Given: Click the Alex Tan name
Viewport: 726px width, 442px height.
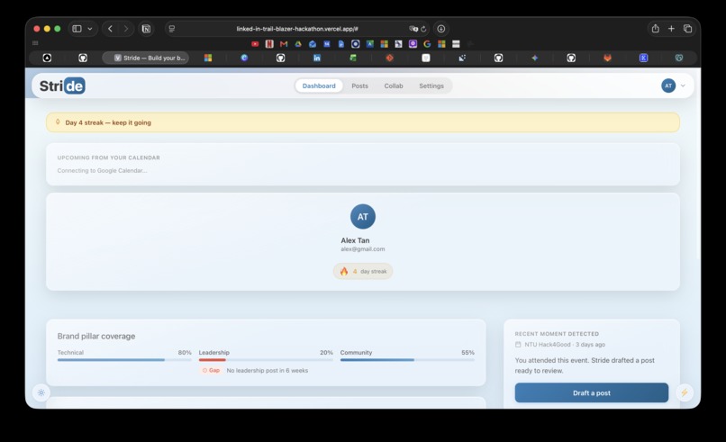Looking at the screenshot, I should click(x=355, y=240).
